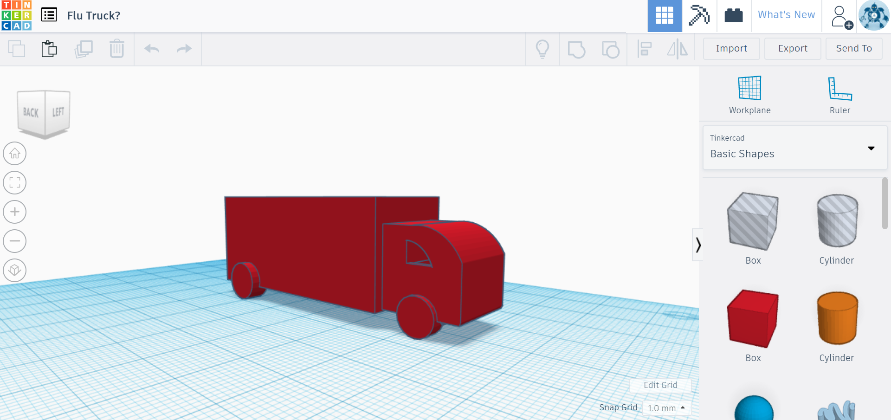891x420 pixels.
Task: Rename the design title Flu Truck?
Action: (94, 16)
